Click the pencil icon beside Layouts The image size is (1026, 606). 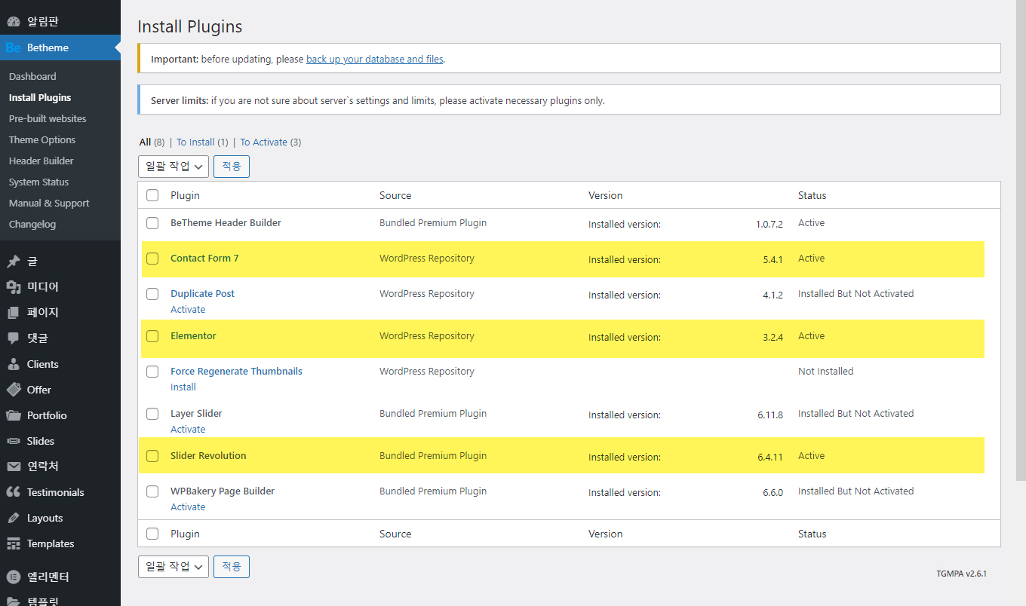click(14, 518)
